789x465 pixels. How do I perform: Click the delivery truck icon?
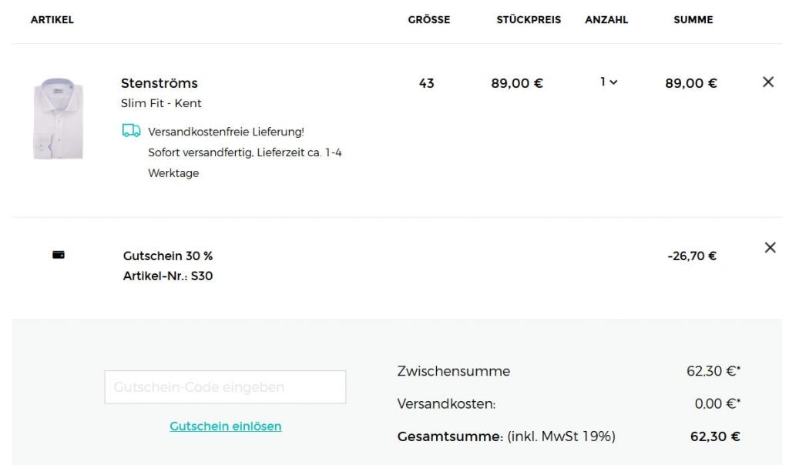pos(131,131)
